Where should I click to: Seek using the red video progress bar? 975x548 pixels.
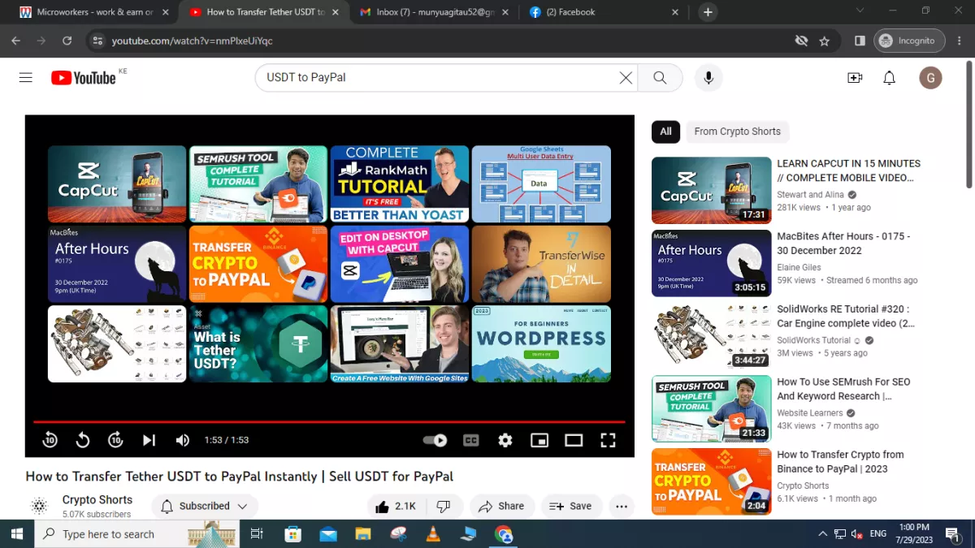329,422
